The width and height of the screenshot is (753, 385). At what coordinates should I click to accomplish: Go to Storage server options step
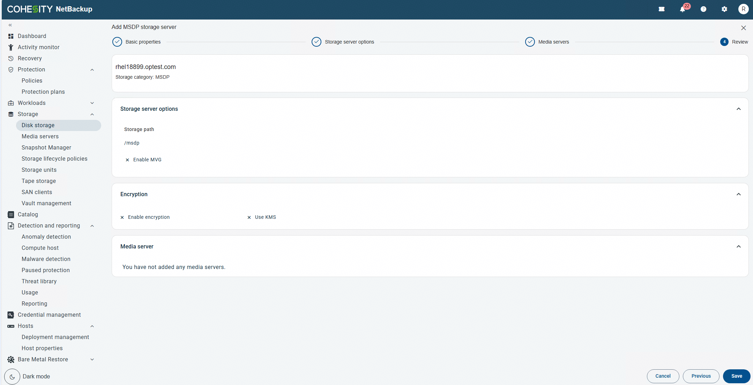click(343, 42)
